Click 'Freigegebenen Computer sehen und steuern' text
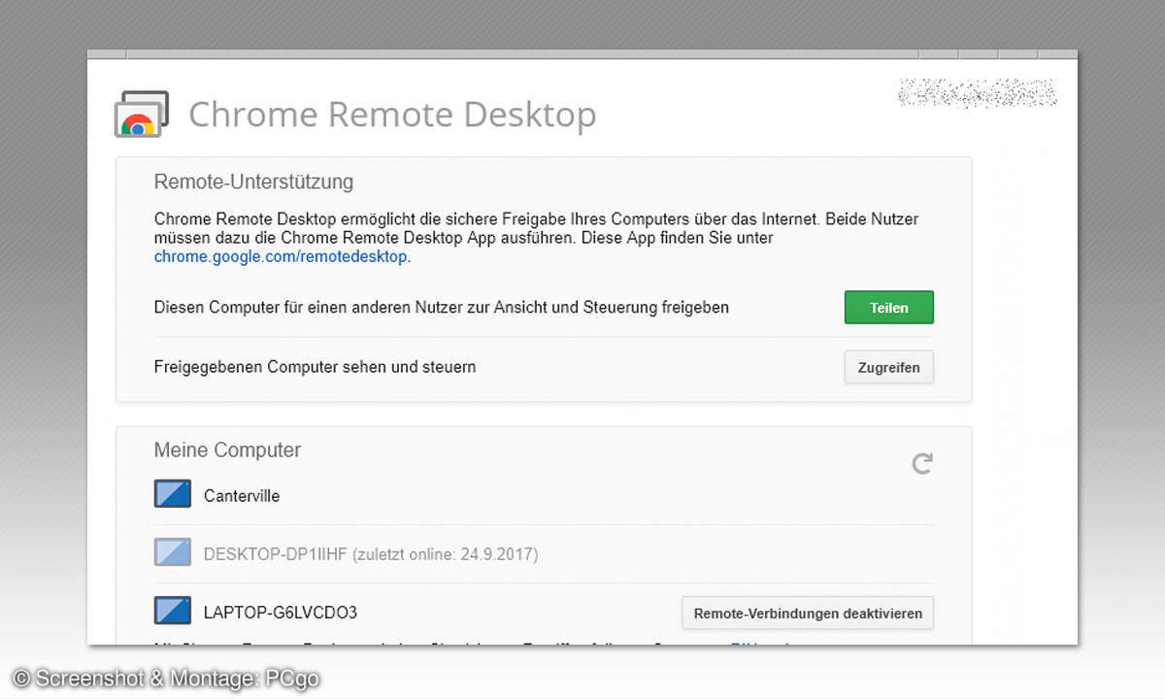 coord(315,367)
